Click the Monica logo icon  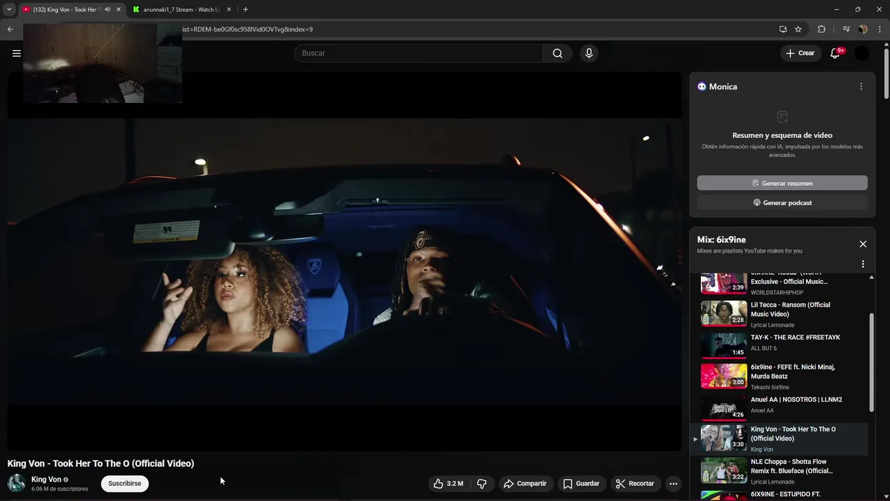702,87
